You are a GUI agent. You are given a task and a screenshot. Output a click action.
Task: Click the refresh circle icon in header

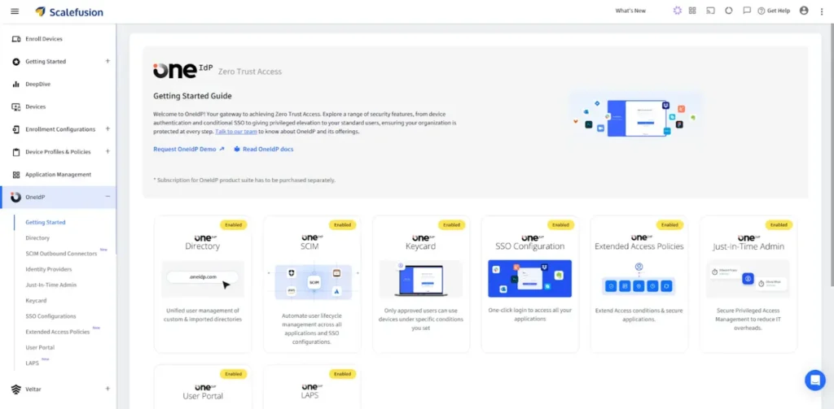pos(729,11)
